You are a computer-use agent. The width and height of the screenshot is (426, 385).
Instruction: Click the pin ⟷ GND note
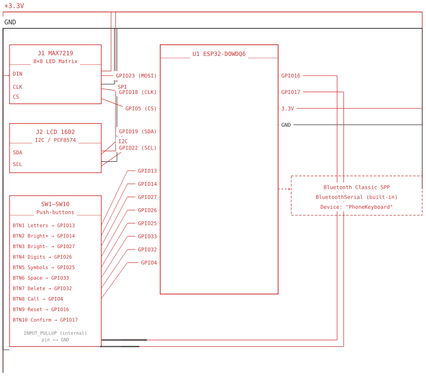tap(55, 340)
